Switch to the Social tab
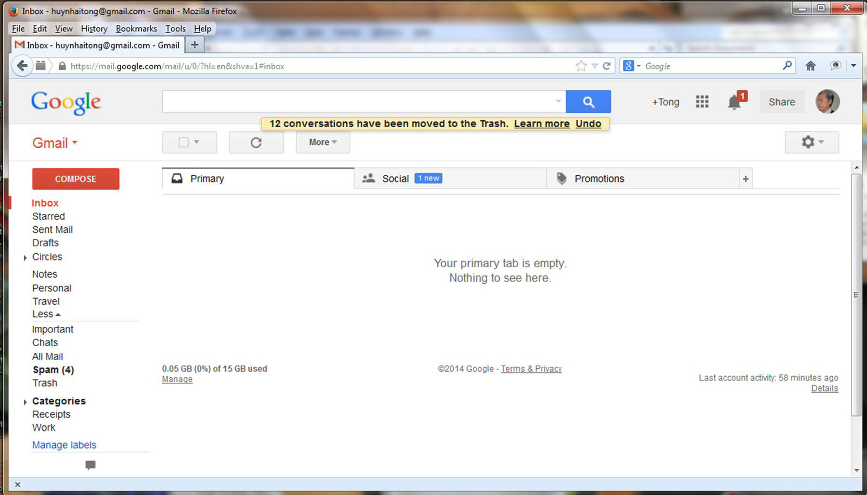 pos(450,179)
